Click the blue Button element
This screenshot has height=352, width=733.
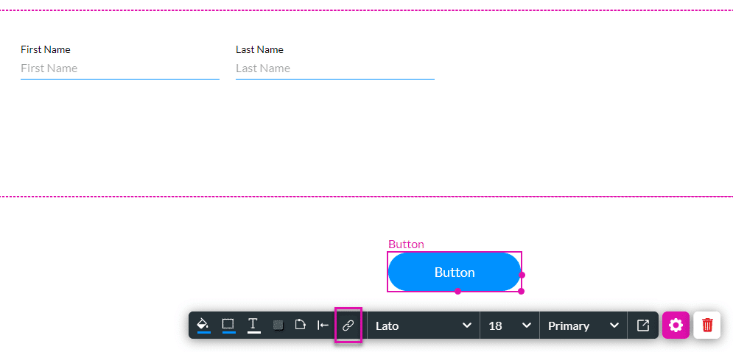[454, 272]
